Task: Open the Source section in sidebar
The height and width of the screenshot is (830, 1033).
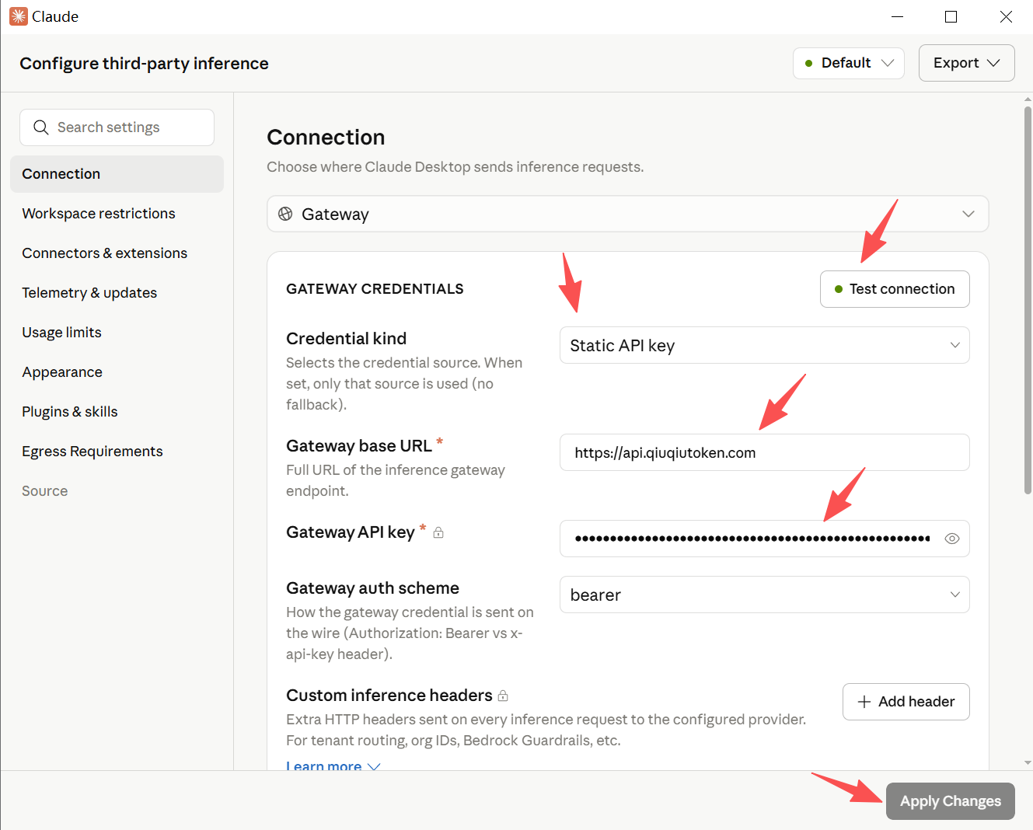Action: (x=117, y=491)
